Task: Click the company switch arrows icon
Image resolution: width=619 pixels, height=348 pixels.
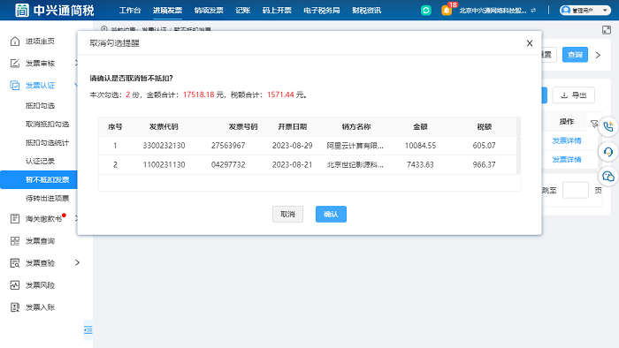Action: [533, 11]
